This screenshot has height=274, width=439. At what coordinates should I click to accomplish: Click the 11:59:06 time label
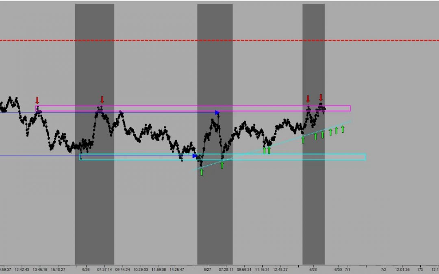[x=159, y=269]
